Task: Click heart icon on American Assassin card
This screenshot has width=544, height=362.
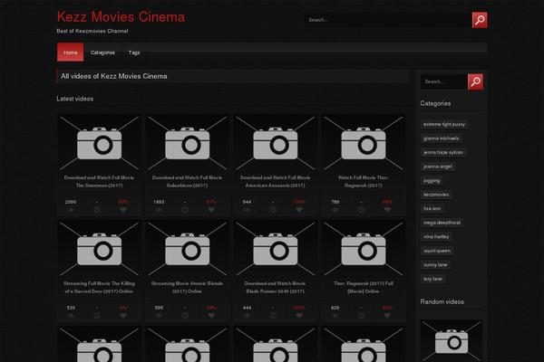Action: pos(299,210)
